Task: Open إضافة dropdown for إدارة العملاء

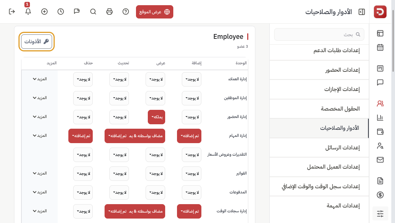Action: click(192, 79)
